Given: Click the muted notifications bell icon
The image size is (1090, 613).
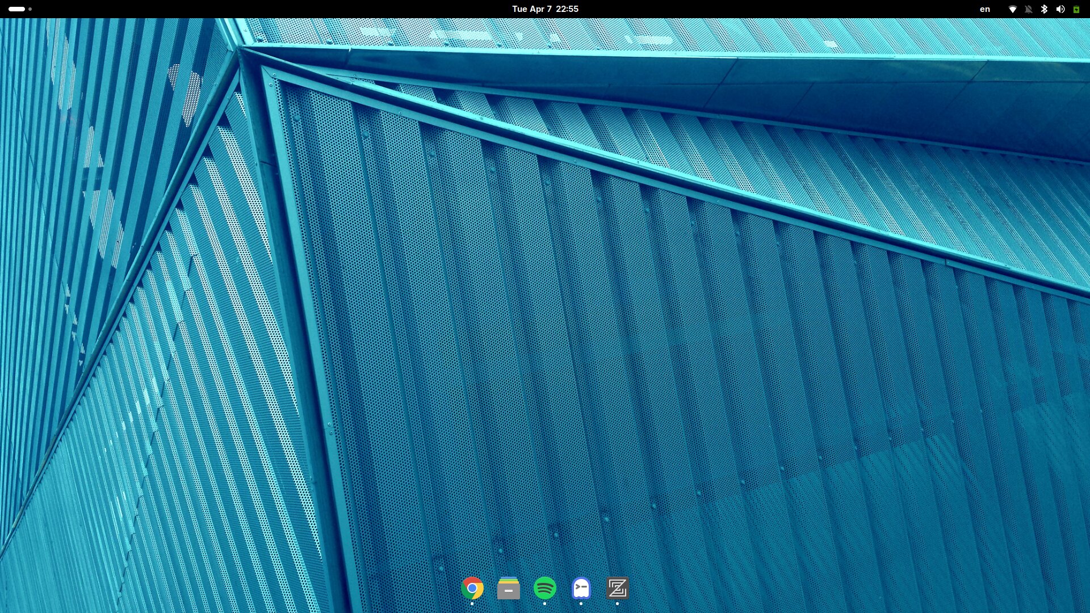Looking at the screenshot, I should (x=1028, y=9).
